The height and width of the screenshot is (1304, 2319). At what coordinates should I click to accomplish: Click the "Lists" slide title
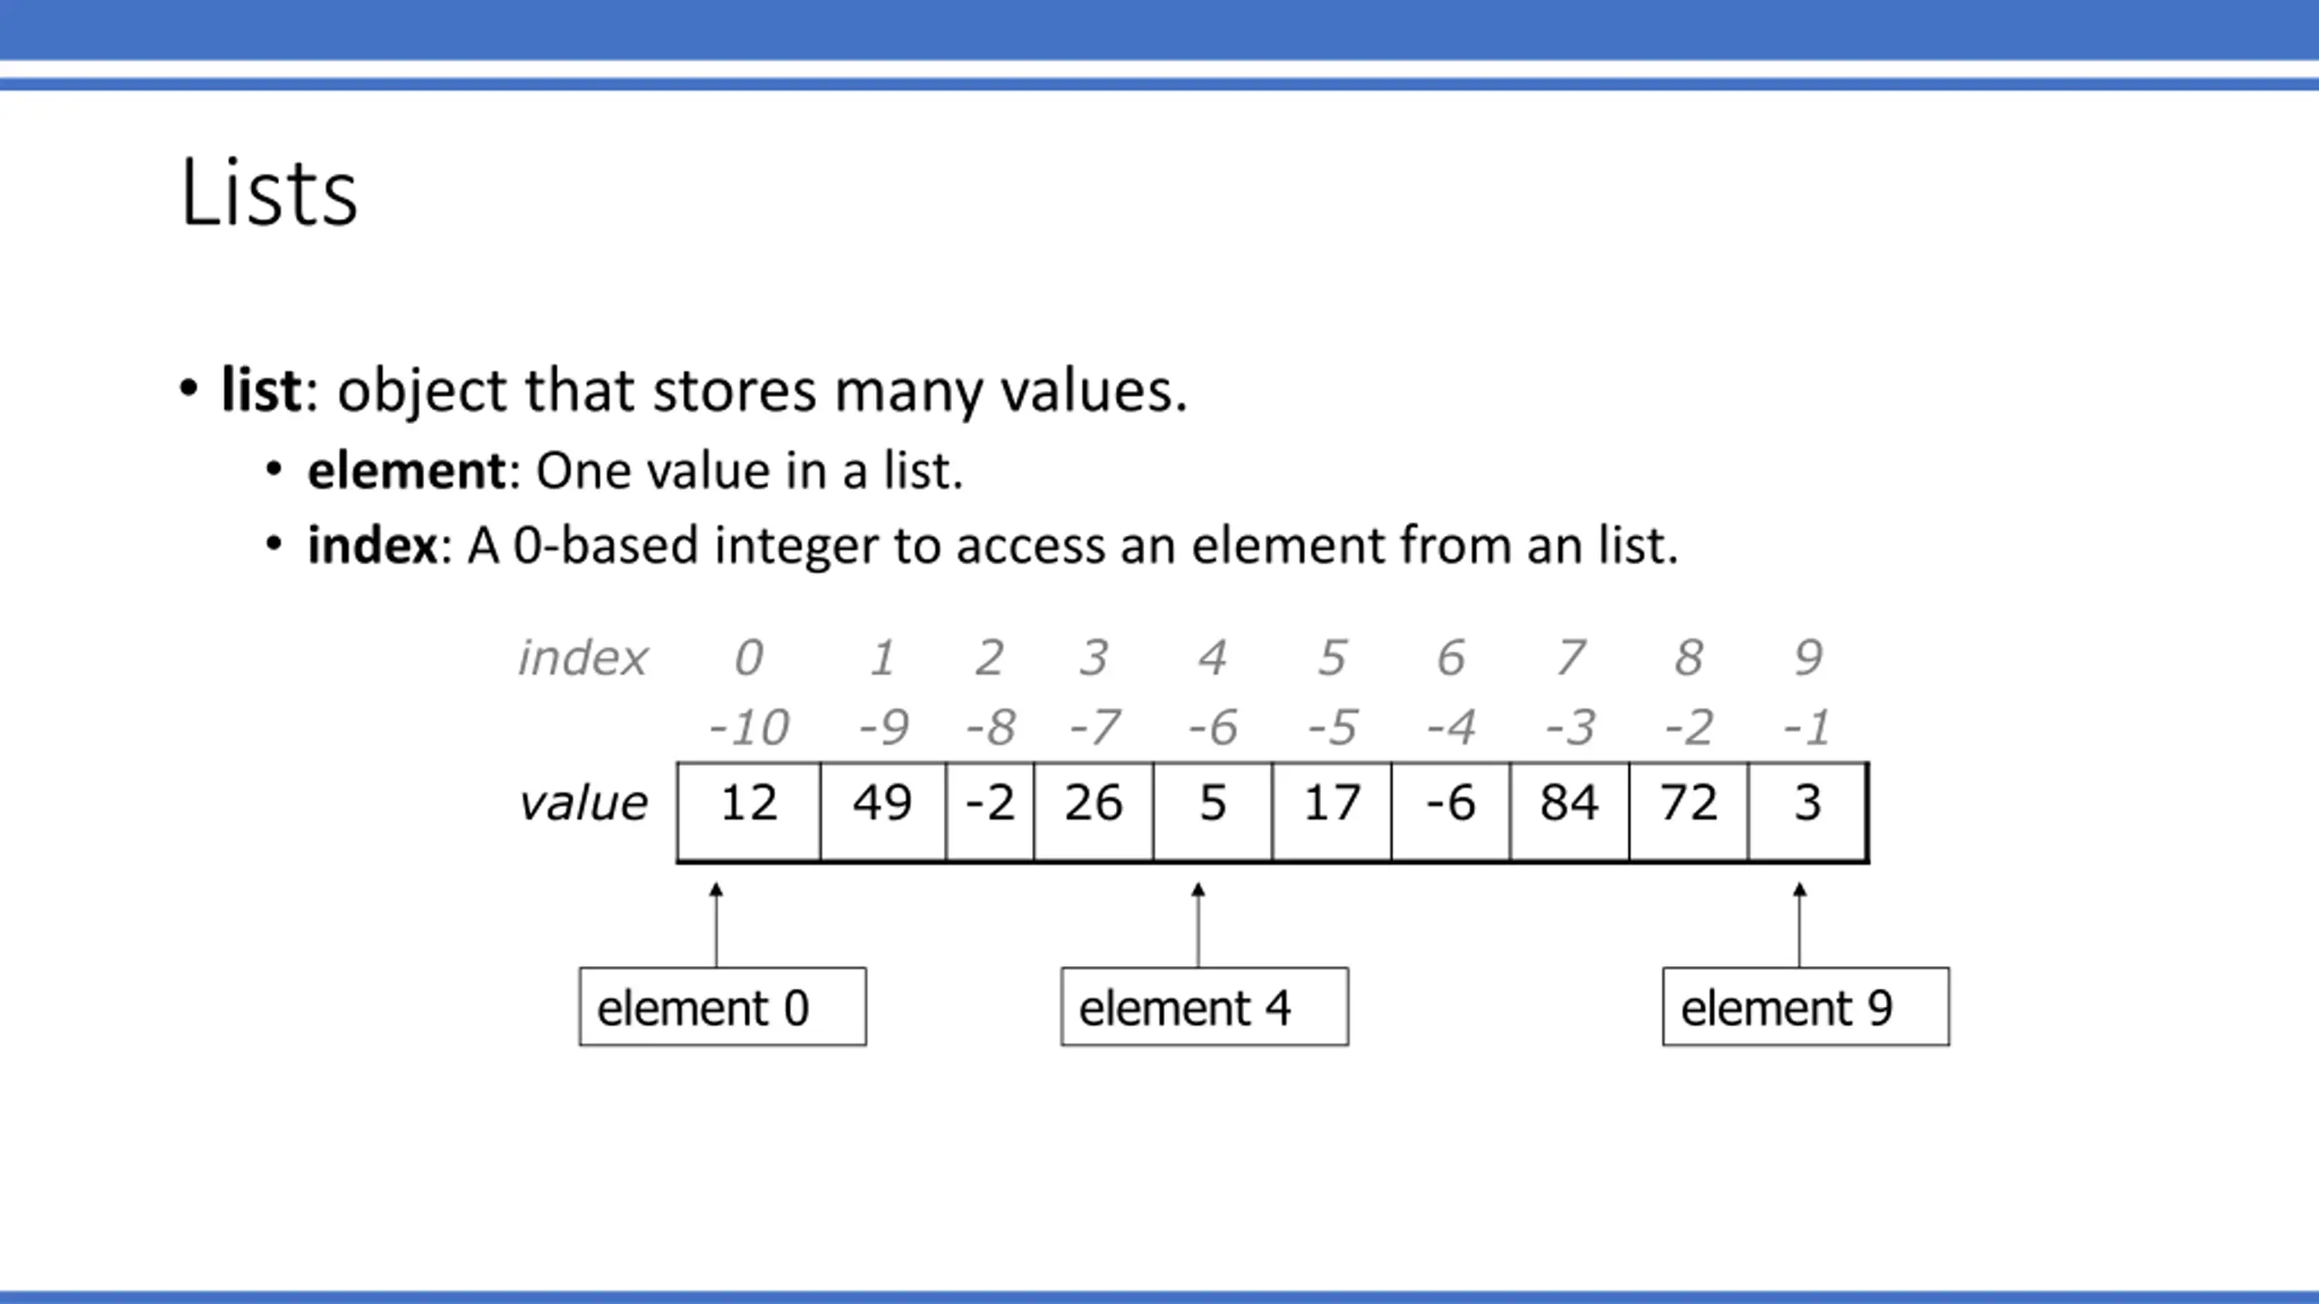click(x=269, y=193)
